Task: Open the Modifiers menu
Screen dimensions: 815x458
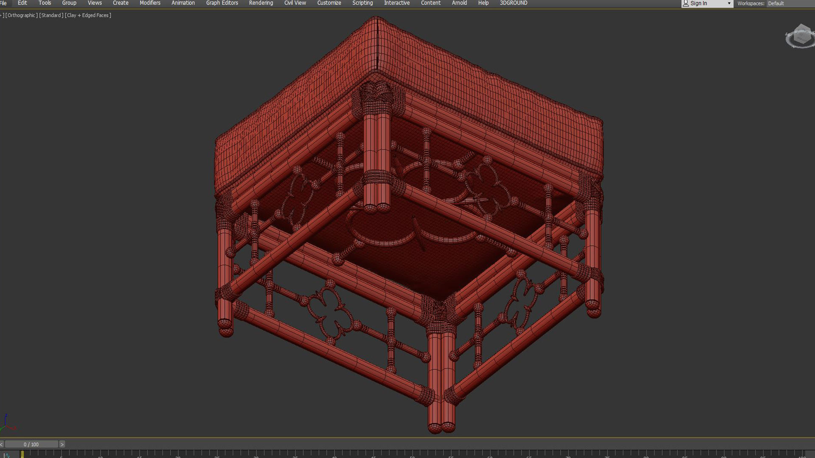Action: 150,3
